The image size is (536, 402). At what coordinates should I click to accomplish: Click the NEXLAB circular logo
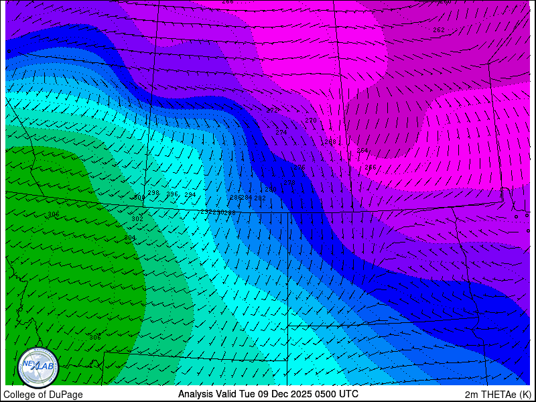click(x=38, y=367)
